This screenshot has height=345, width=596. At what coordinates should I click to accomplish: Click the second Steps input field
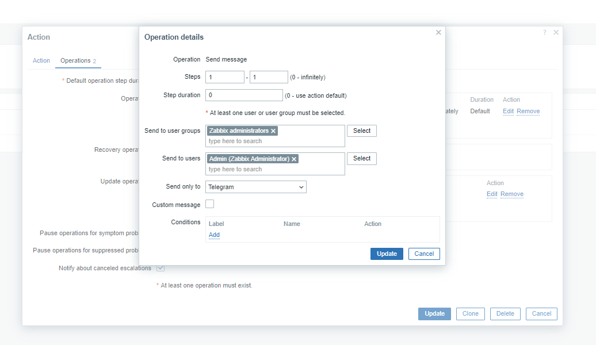pos(269,77)
